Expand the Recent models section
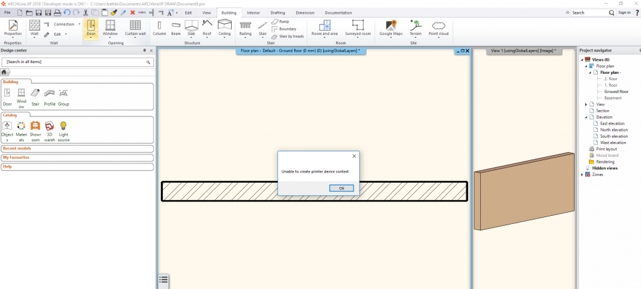Screen dimensions: 641x289 coord(18,148)
